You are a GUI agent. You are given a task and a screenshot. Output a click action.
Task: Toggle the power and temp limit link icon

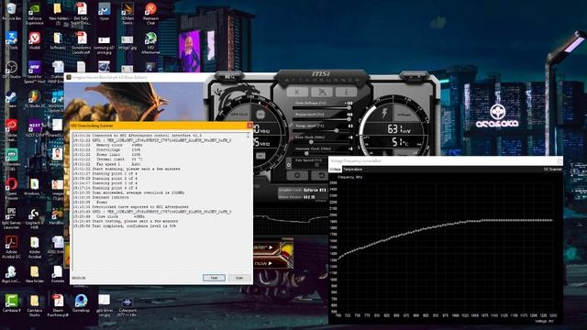pyautogui.click(x=291, y=126)
